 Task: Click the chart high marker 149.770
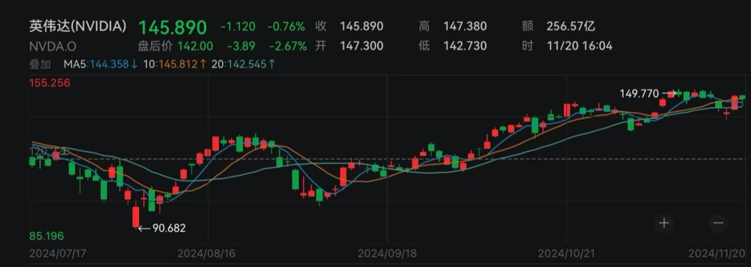640,93
